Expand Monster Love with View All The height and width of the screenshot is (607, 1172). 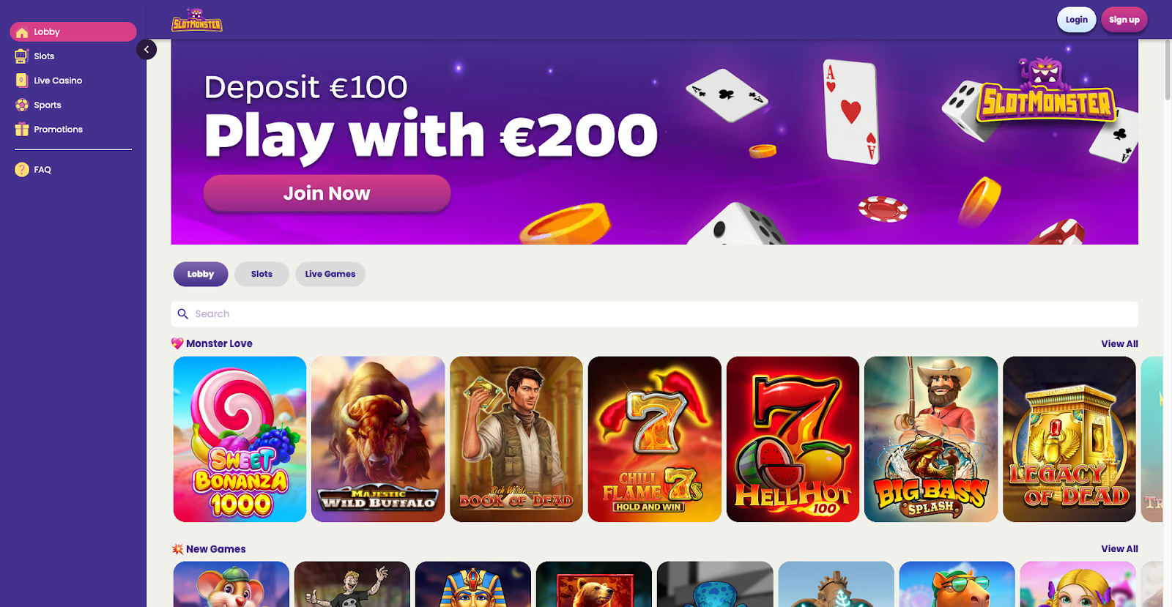pyautogui.click(x=1119, y=344)
